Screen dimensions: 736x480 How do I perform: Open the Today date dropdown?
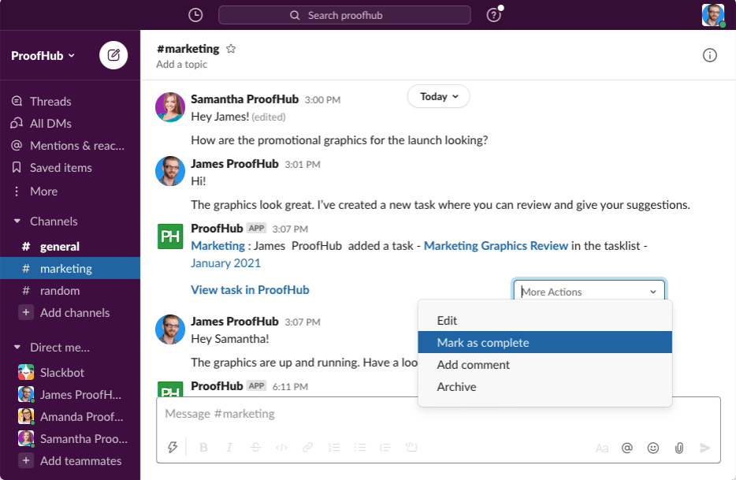tap(438, 96)
